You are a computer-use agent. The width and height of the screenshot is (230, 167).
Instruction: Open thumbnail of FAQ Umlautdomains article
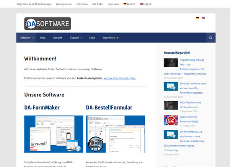171,105
